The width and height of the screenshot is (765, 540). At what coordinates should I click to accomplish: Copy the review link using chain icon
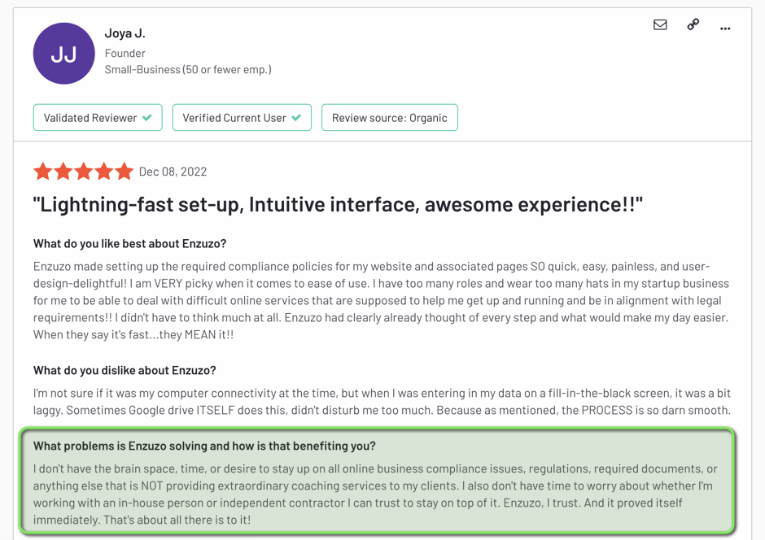click(x=693, y=24)
